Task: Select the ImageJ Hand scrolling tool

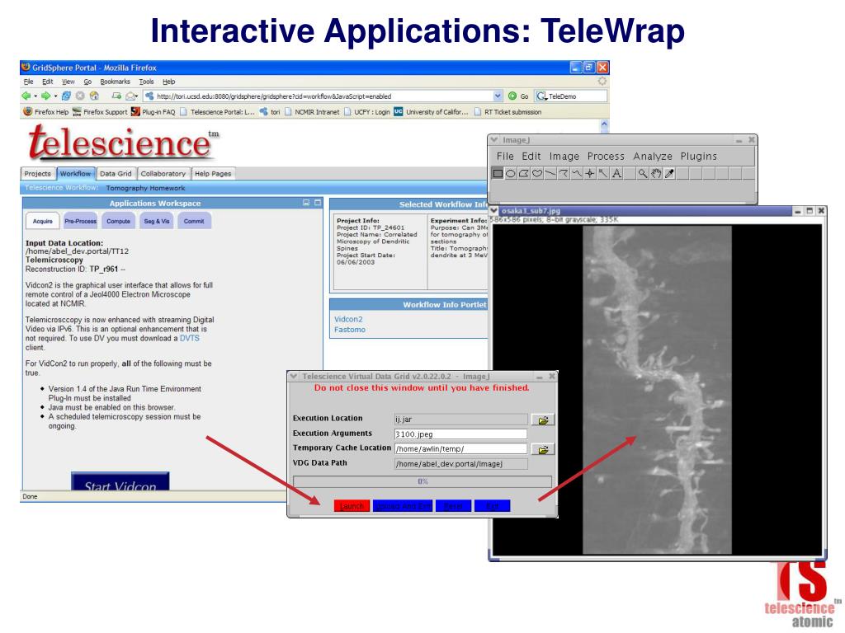Action: click(656, 173)
